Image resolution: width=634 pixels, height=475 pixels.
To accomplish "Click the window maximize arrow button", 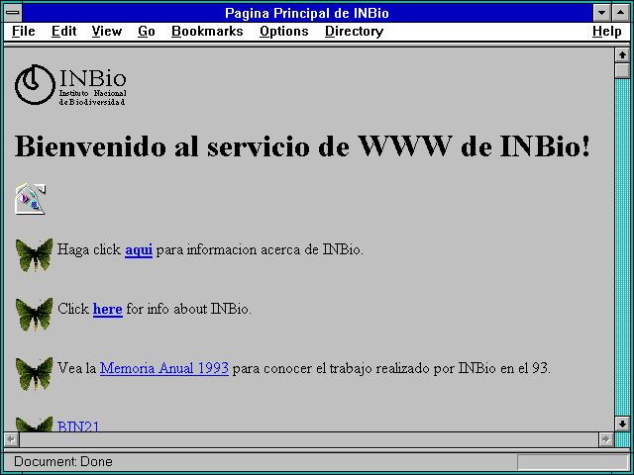I will pyautogui.click(x=621, y=13).
